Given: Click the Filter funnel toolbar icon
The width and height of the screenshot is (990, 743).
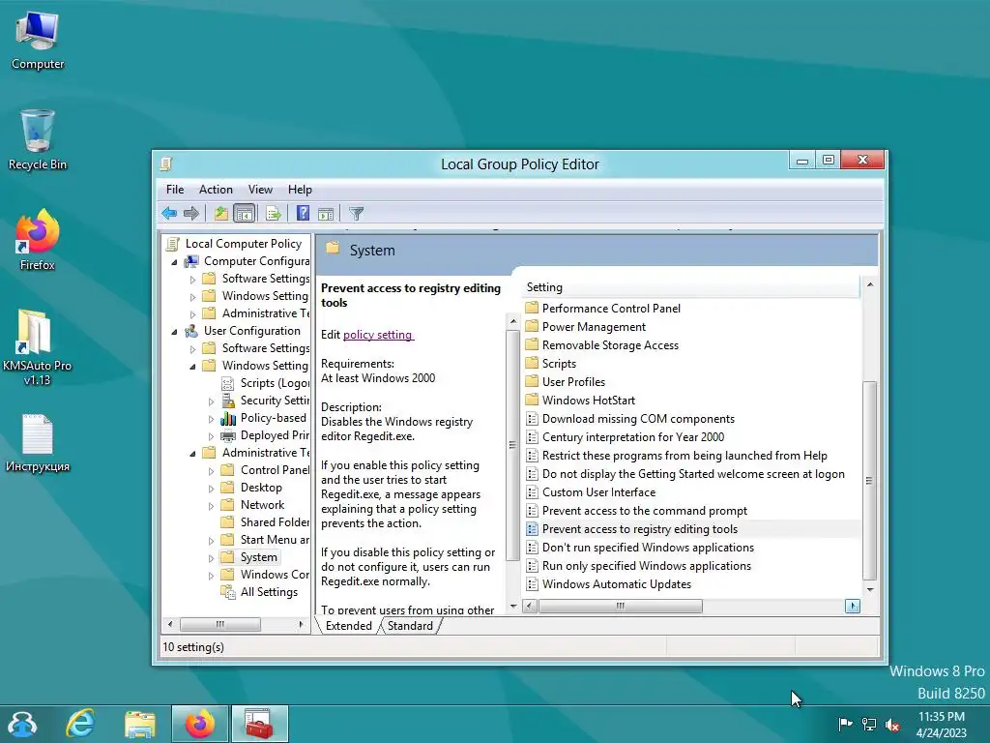Looking at the screenshot, I should [x=356, y=214].
